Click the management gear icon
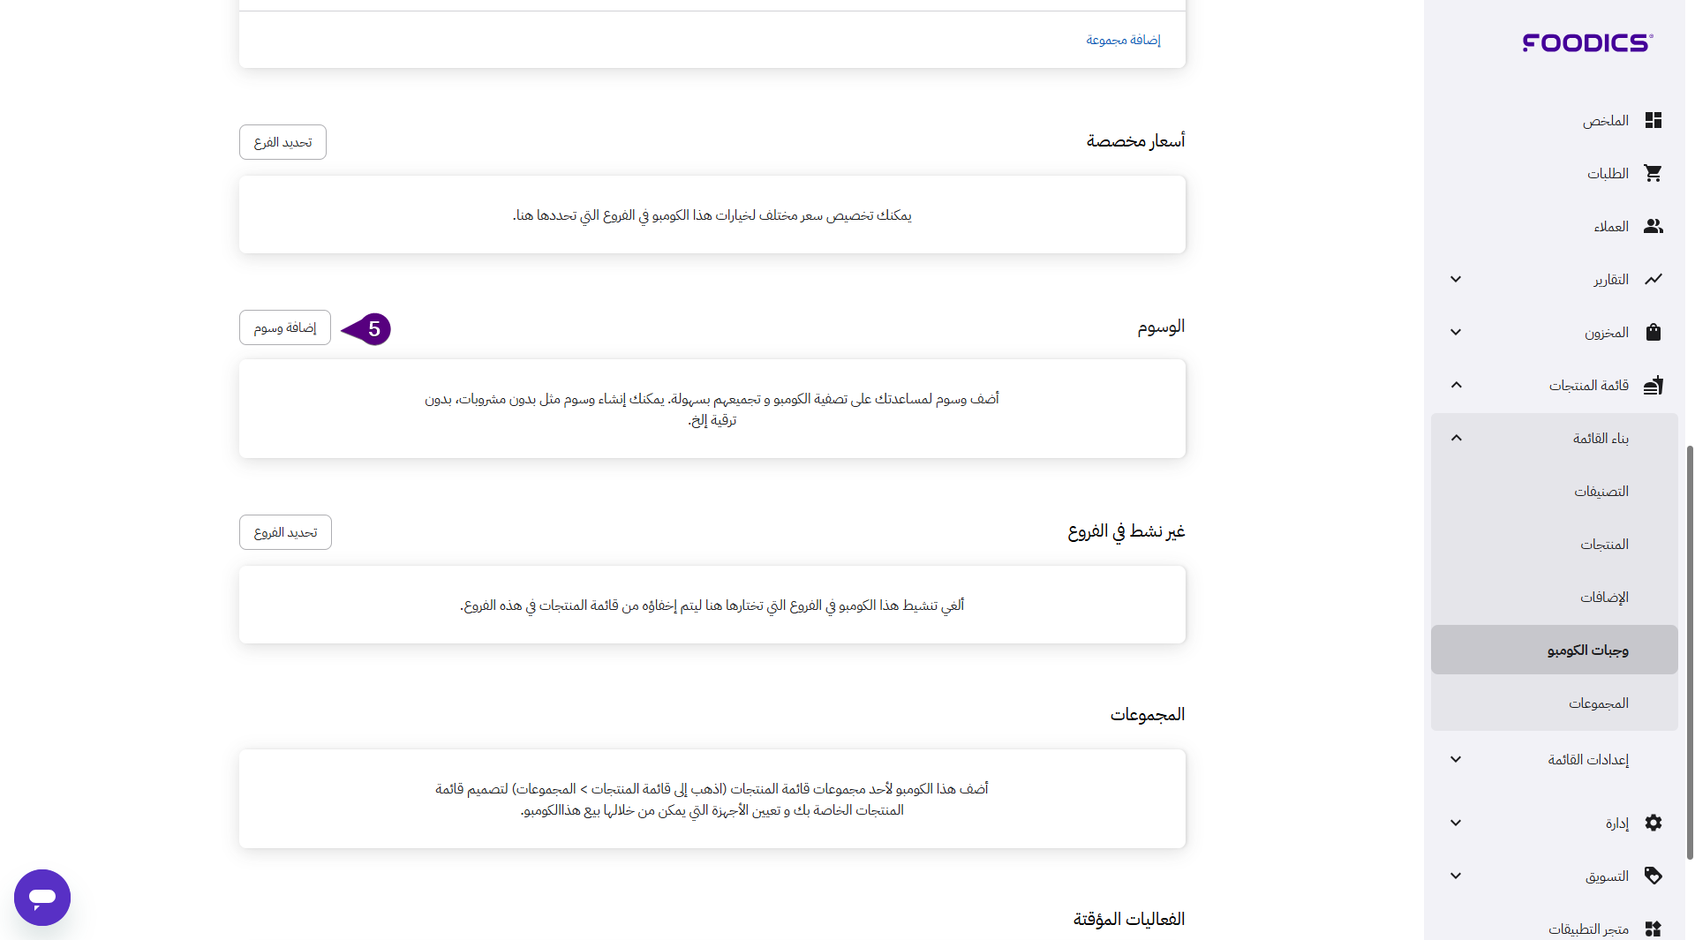The height and width of the screenshot is (940, 1695). pos(1653,823)
